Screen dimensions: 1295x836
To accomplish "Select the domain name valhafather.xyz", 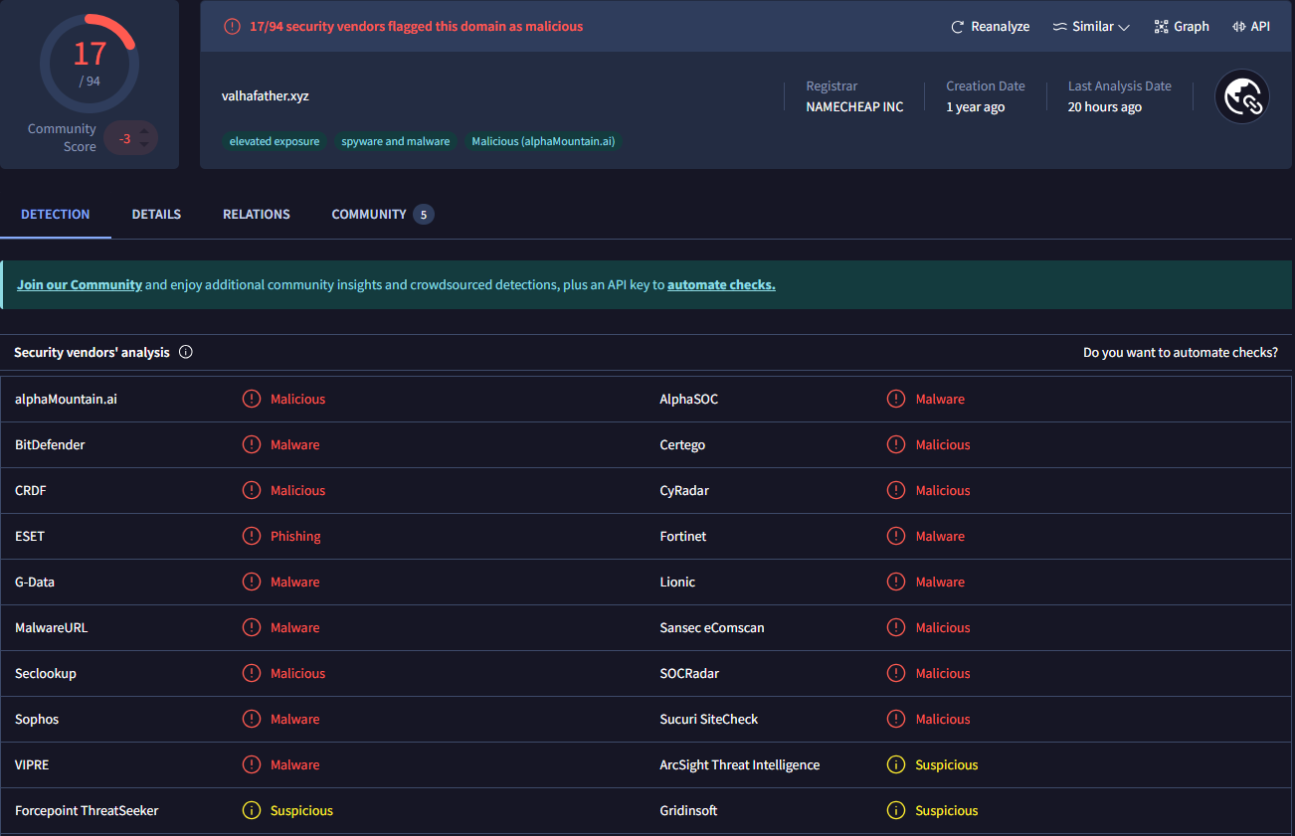I will click(266, 96).
